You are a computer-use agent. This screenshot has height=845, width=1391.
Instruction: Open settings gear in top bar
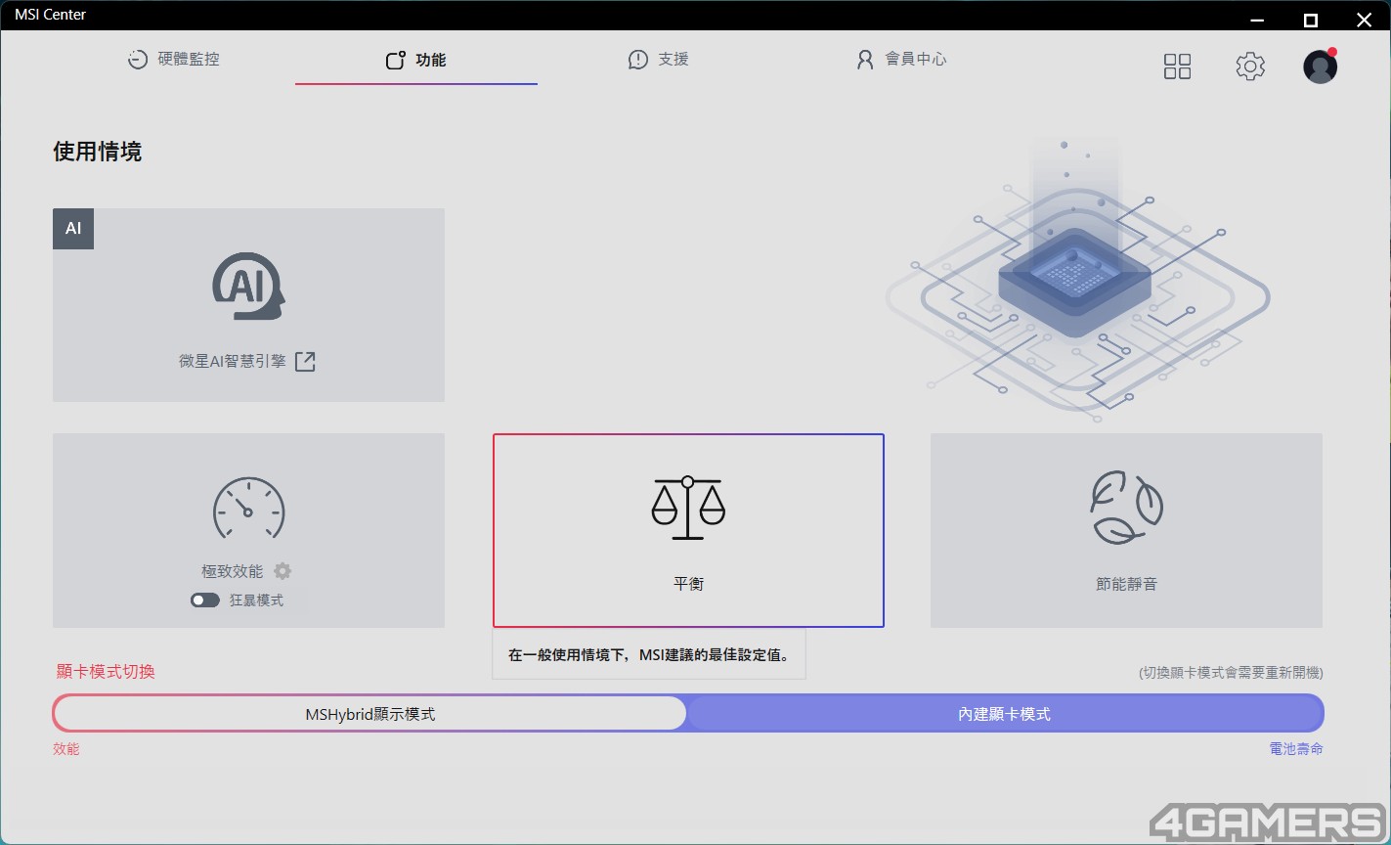(1250, 66)
